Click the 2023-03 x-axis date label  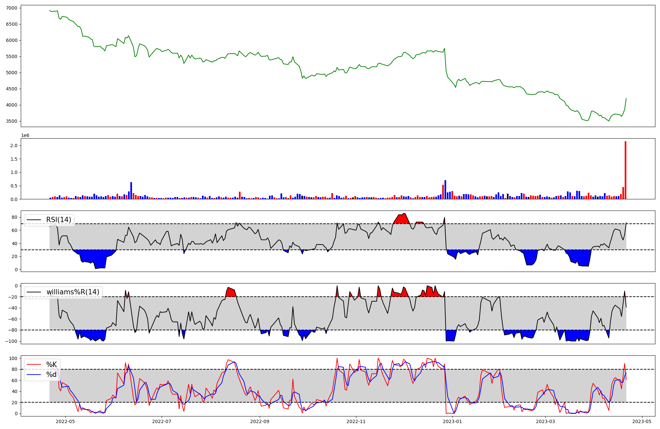545,421
